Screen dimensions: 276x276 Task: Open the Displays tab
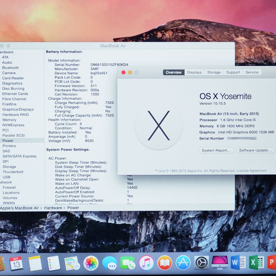tap(195, 72)
